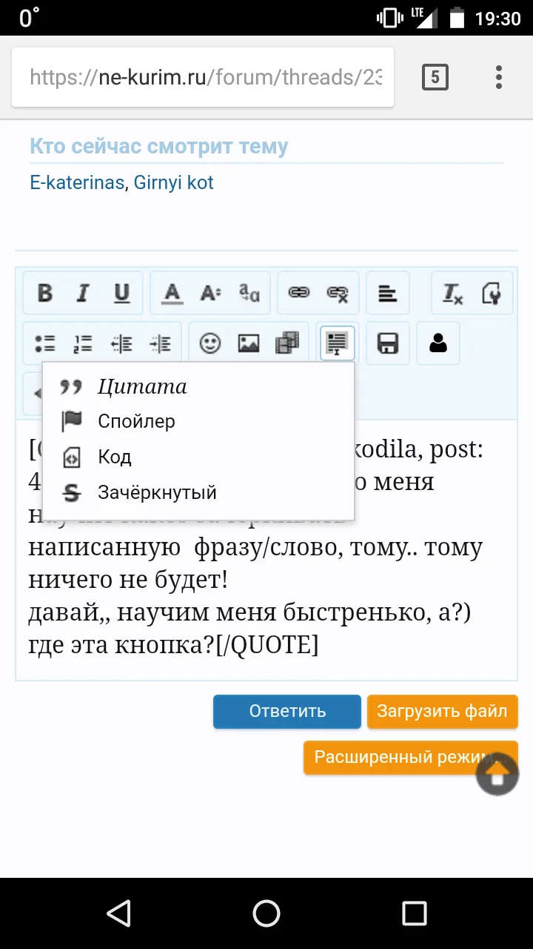Click the user silhouette toolbar icon
533x949 pixels.
coord(438,343)
